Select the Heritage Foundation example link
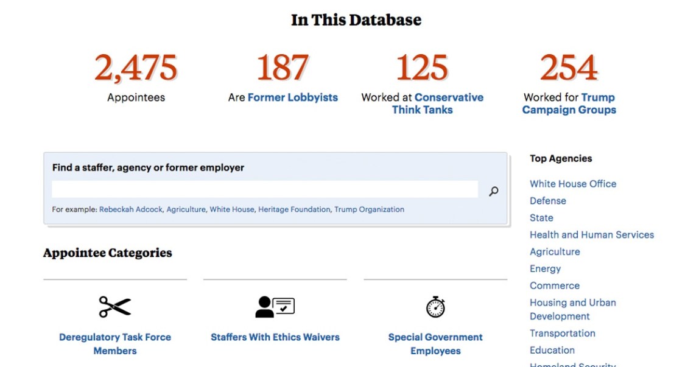This screenshot has width=699, height=367. [295, 209]
